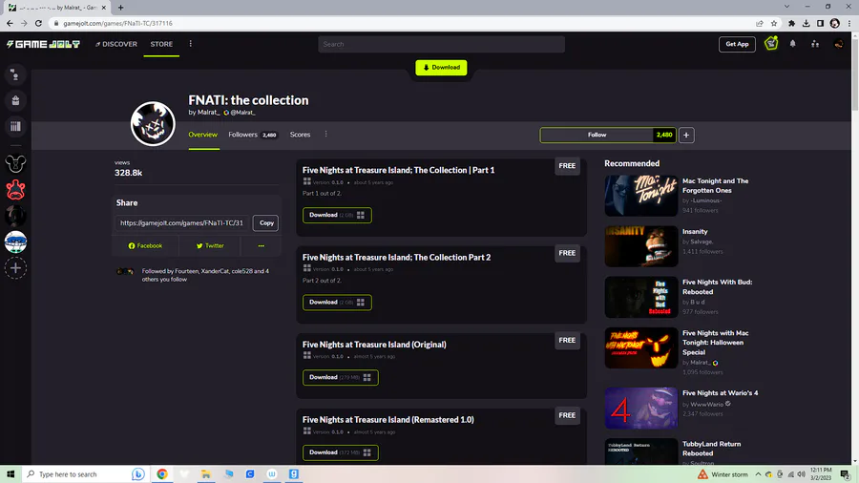
Task: Download The Collection Part 1
Action: (337, 215)
